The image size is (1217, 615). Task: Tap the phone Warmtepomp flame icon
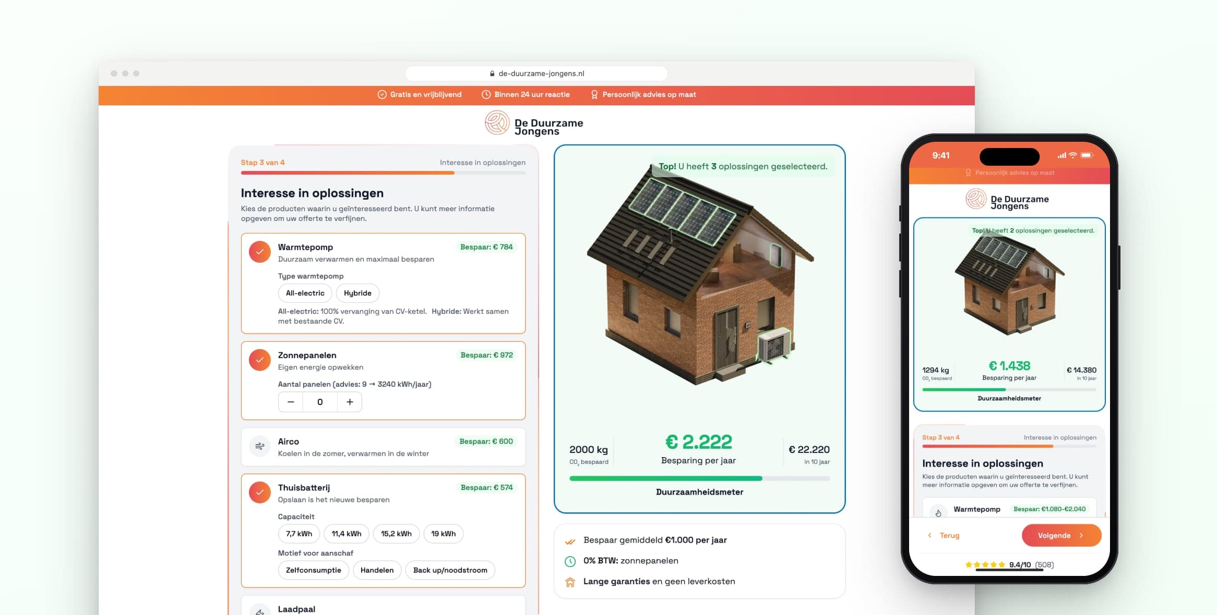pos(938,512)
